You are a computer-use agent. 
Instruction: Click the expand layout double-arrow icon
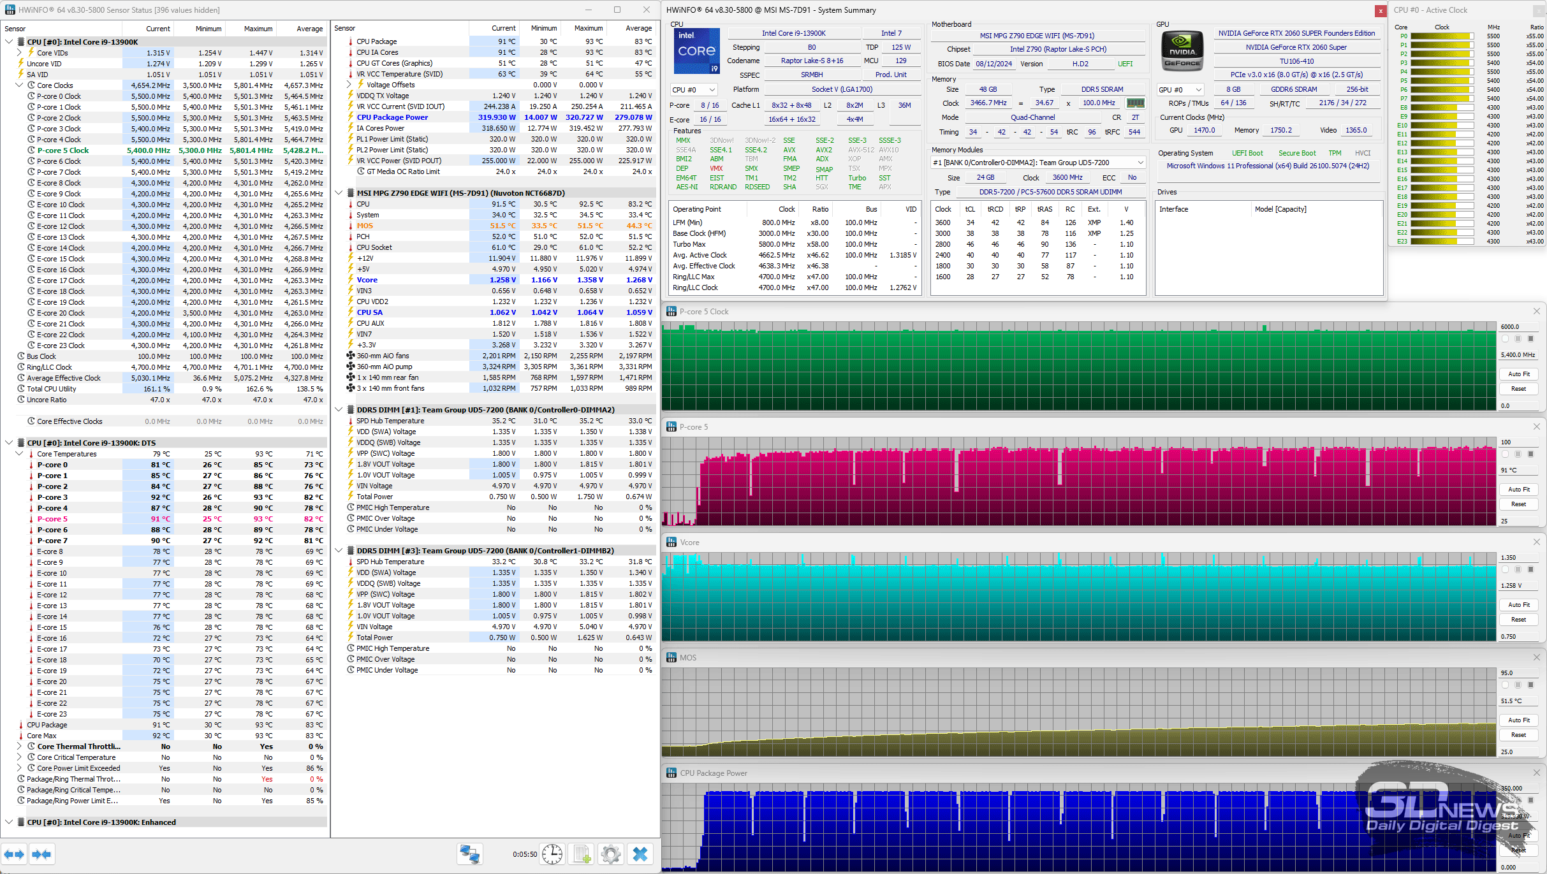(14, 854)
